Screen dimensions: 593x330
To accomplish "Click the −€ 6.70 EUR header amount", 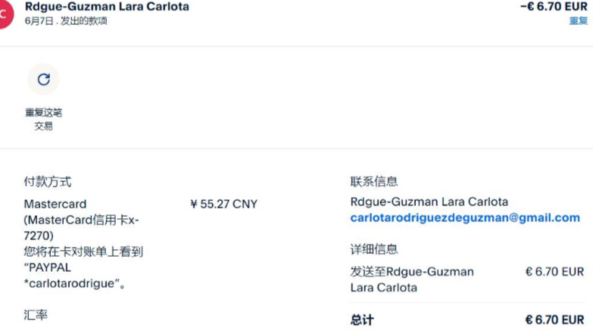I will (553, 7).
